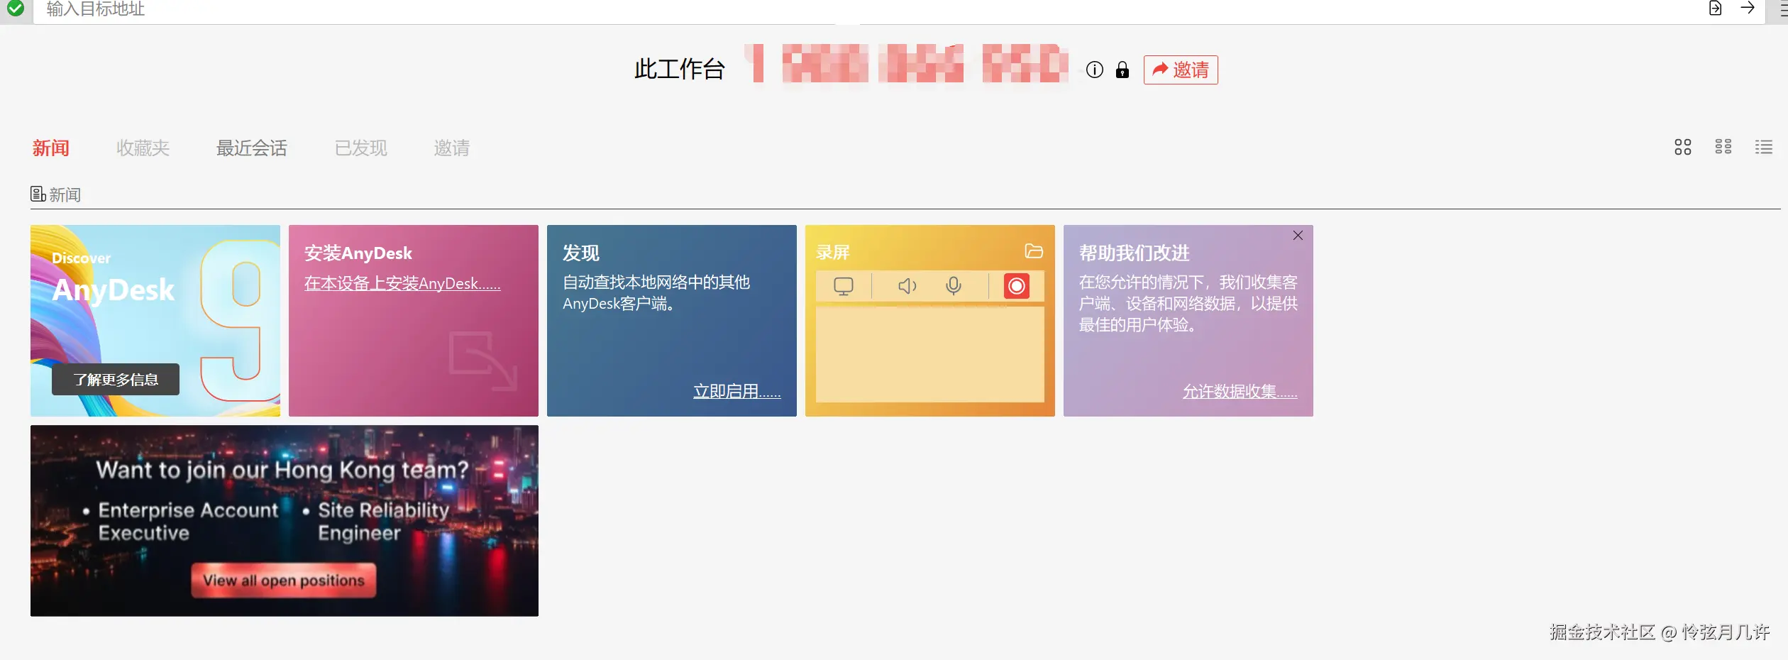Show workstation info via the circled-i icon

(x=1095, y=70)
